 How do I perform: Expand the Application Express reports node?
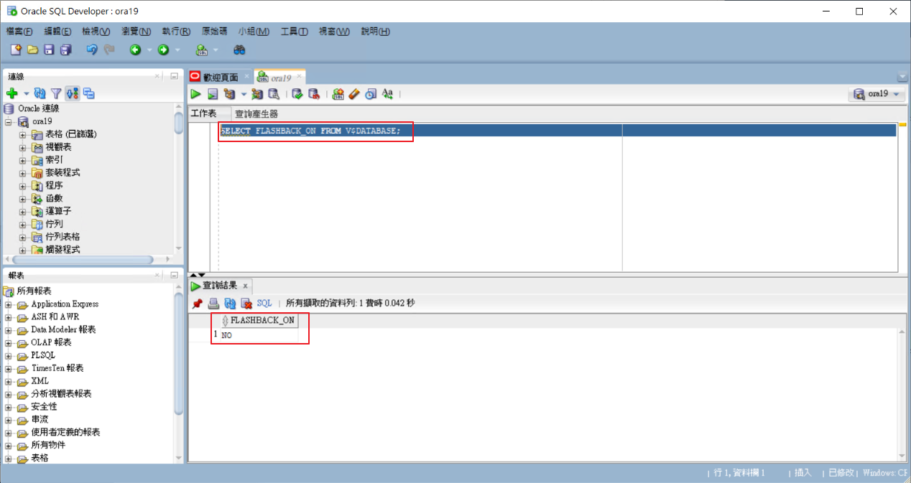(x=9, y=304)
